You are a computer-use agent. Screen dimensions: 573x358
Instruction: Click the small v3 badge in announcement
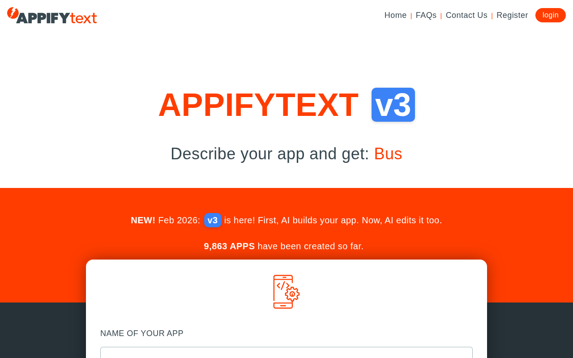pyautogui.click(x=213, y=220)
